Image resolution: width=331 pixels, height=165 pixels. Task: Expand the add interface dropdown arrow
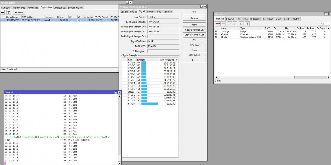coord(220,24)
